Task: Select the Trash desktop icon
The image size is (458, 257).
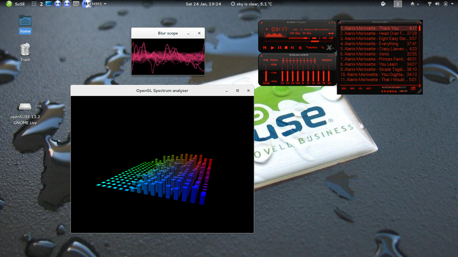Action: tap(25, 52)
